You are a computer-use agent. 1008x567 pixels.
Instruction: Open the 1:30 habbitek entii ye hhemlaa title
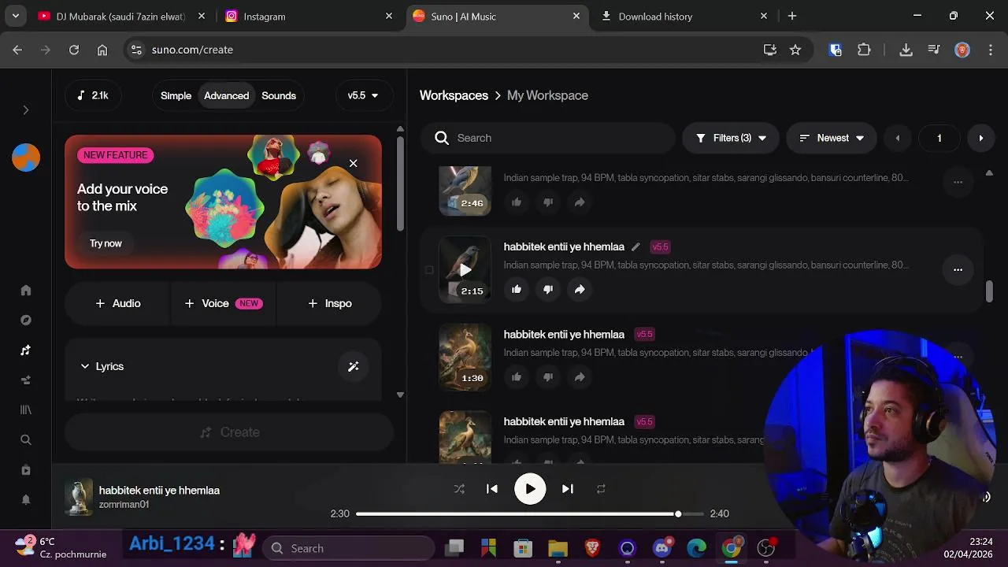564,334
